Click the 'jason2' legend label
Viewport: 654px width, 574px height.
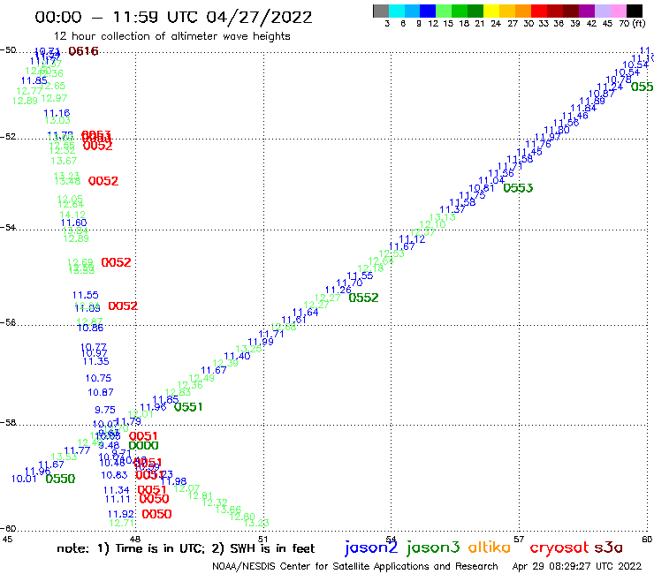pyautogui.click(x=371, y=548)
